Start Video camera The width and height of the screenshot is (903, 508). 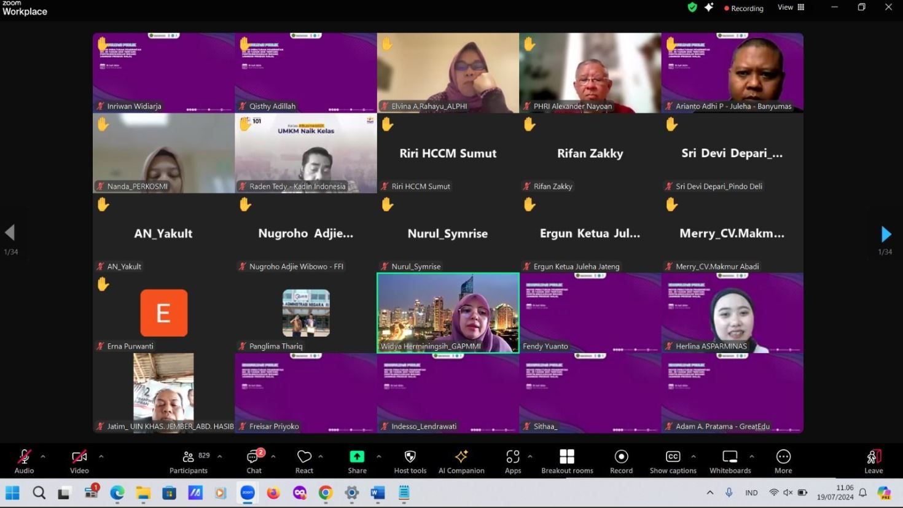click(x=79, y=461)
